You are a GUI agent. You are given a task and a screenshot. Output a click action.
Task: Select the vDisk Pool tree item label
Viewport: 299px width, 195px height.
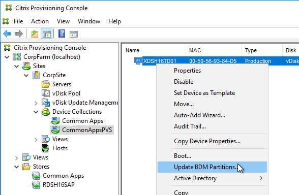click(66, 93)
